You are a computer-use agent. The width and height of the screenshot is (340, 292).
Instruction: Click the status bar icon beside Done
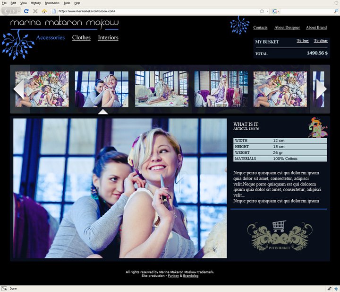pyautogui.click(x=4, y=289)
